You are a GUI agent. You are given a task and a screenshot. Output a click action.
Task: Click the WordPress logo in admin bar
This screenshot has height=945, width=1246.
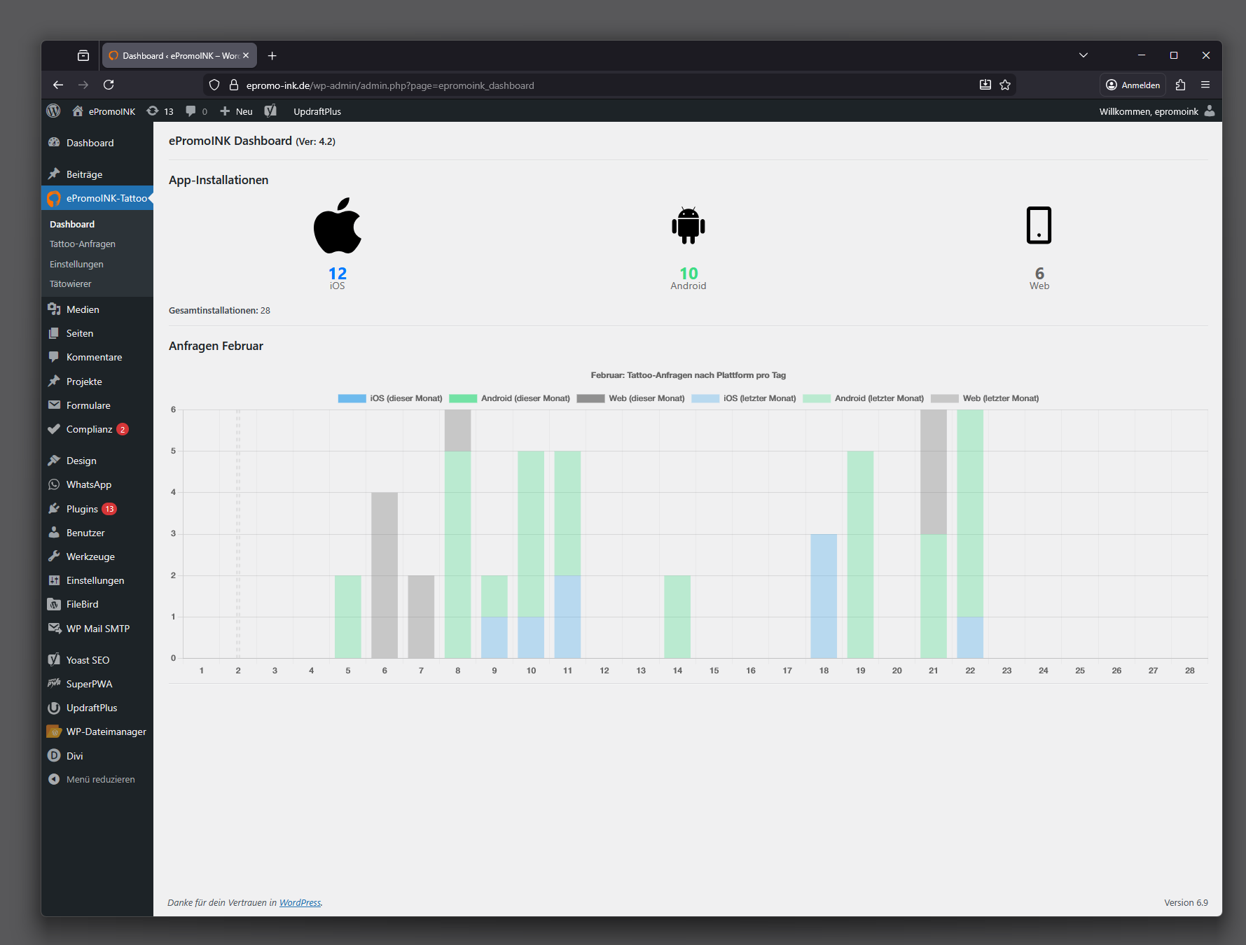[53, 111]
